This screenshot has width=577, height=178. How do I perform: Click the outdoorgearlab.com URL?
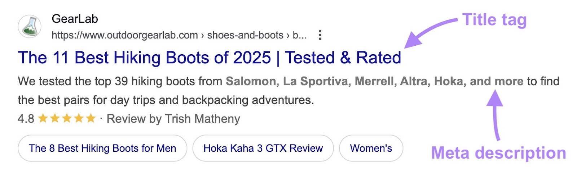pos(125,35)
